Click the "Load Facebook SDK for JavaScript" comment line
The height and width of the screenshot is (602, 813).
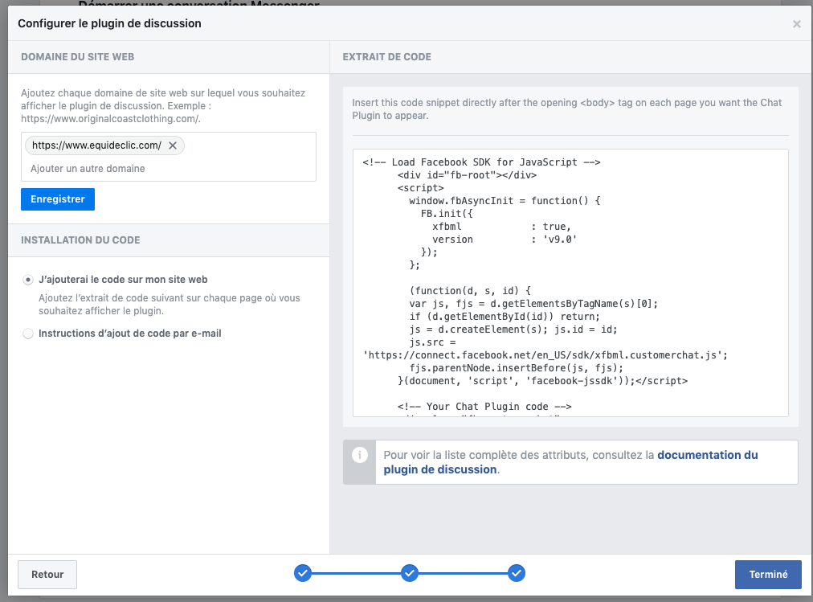point(481,162)
